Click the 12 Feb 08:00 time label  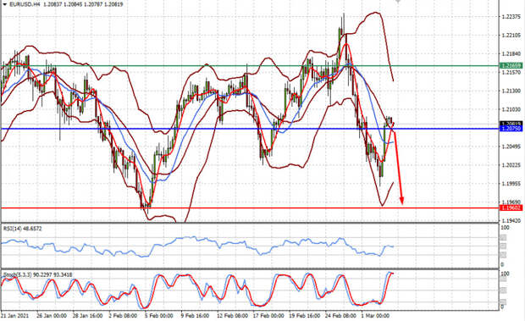pyautogui.click(x=232, y=315)
